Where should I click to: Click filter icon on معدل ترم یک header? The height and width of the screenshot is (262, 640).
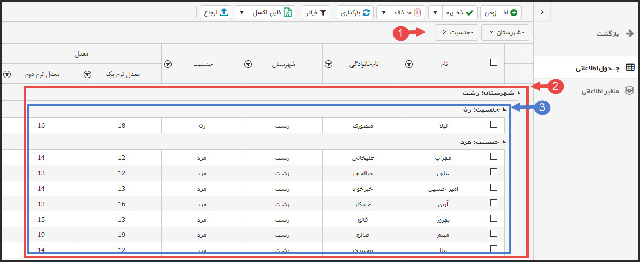click(x=88, y=74)
